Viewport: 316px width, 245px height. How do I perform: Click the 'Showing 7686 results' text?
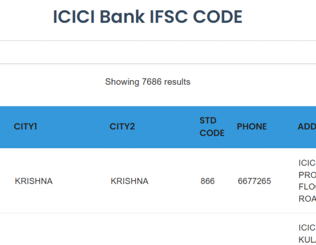(x=147, y=82)
